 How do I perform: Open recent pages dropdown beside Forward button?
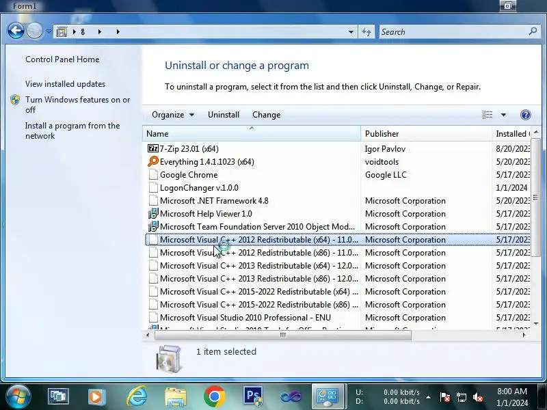click(x=49, y=31)
